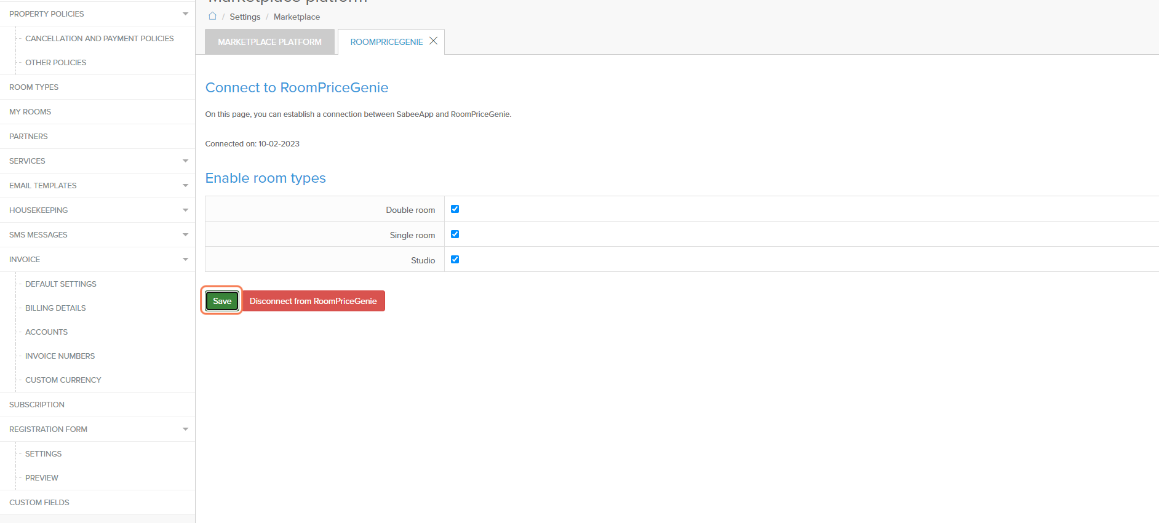The image size is (1159, 523).
Task: Open Partners menu item
Action: 28,137
